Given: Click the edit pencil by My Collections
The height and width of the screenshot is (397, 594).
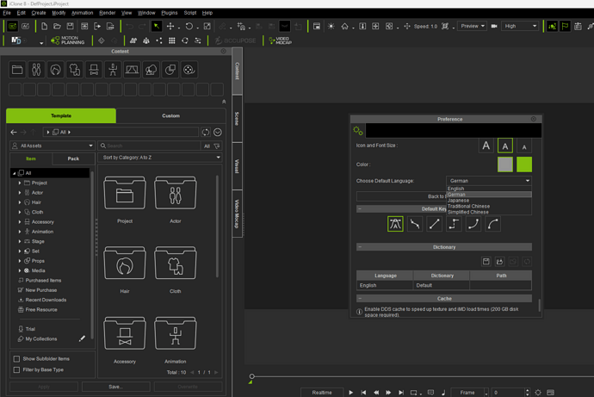Looking at the screenshot, I should pyautogui.click(x=82, y=338).
